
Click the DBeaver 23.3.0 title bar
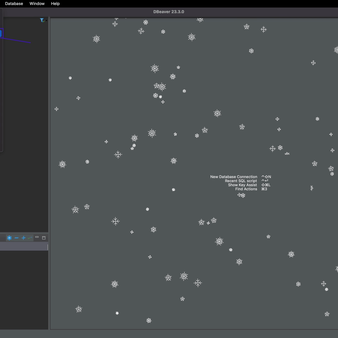[169, 12]
